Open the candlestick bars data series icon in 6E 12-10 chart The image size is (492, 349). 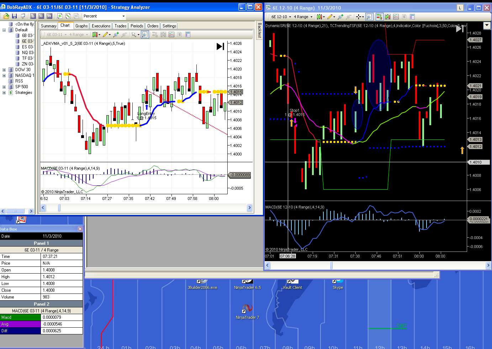pyautogui.click(x=387, y=17)
